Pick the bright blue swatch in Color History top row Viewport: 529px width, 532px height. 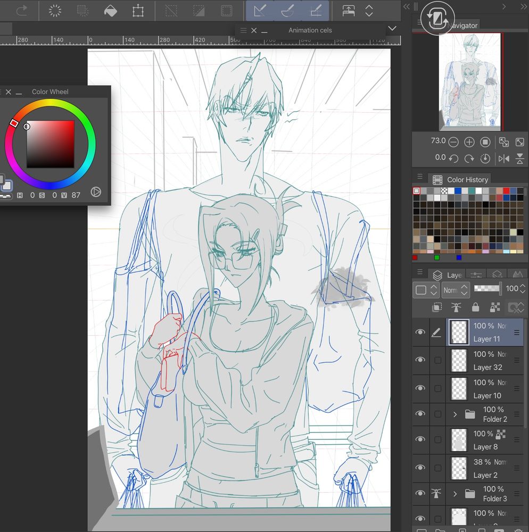(458, 190)
